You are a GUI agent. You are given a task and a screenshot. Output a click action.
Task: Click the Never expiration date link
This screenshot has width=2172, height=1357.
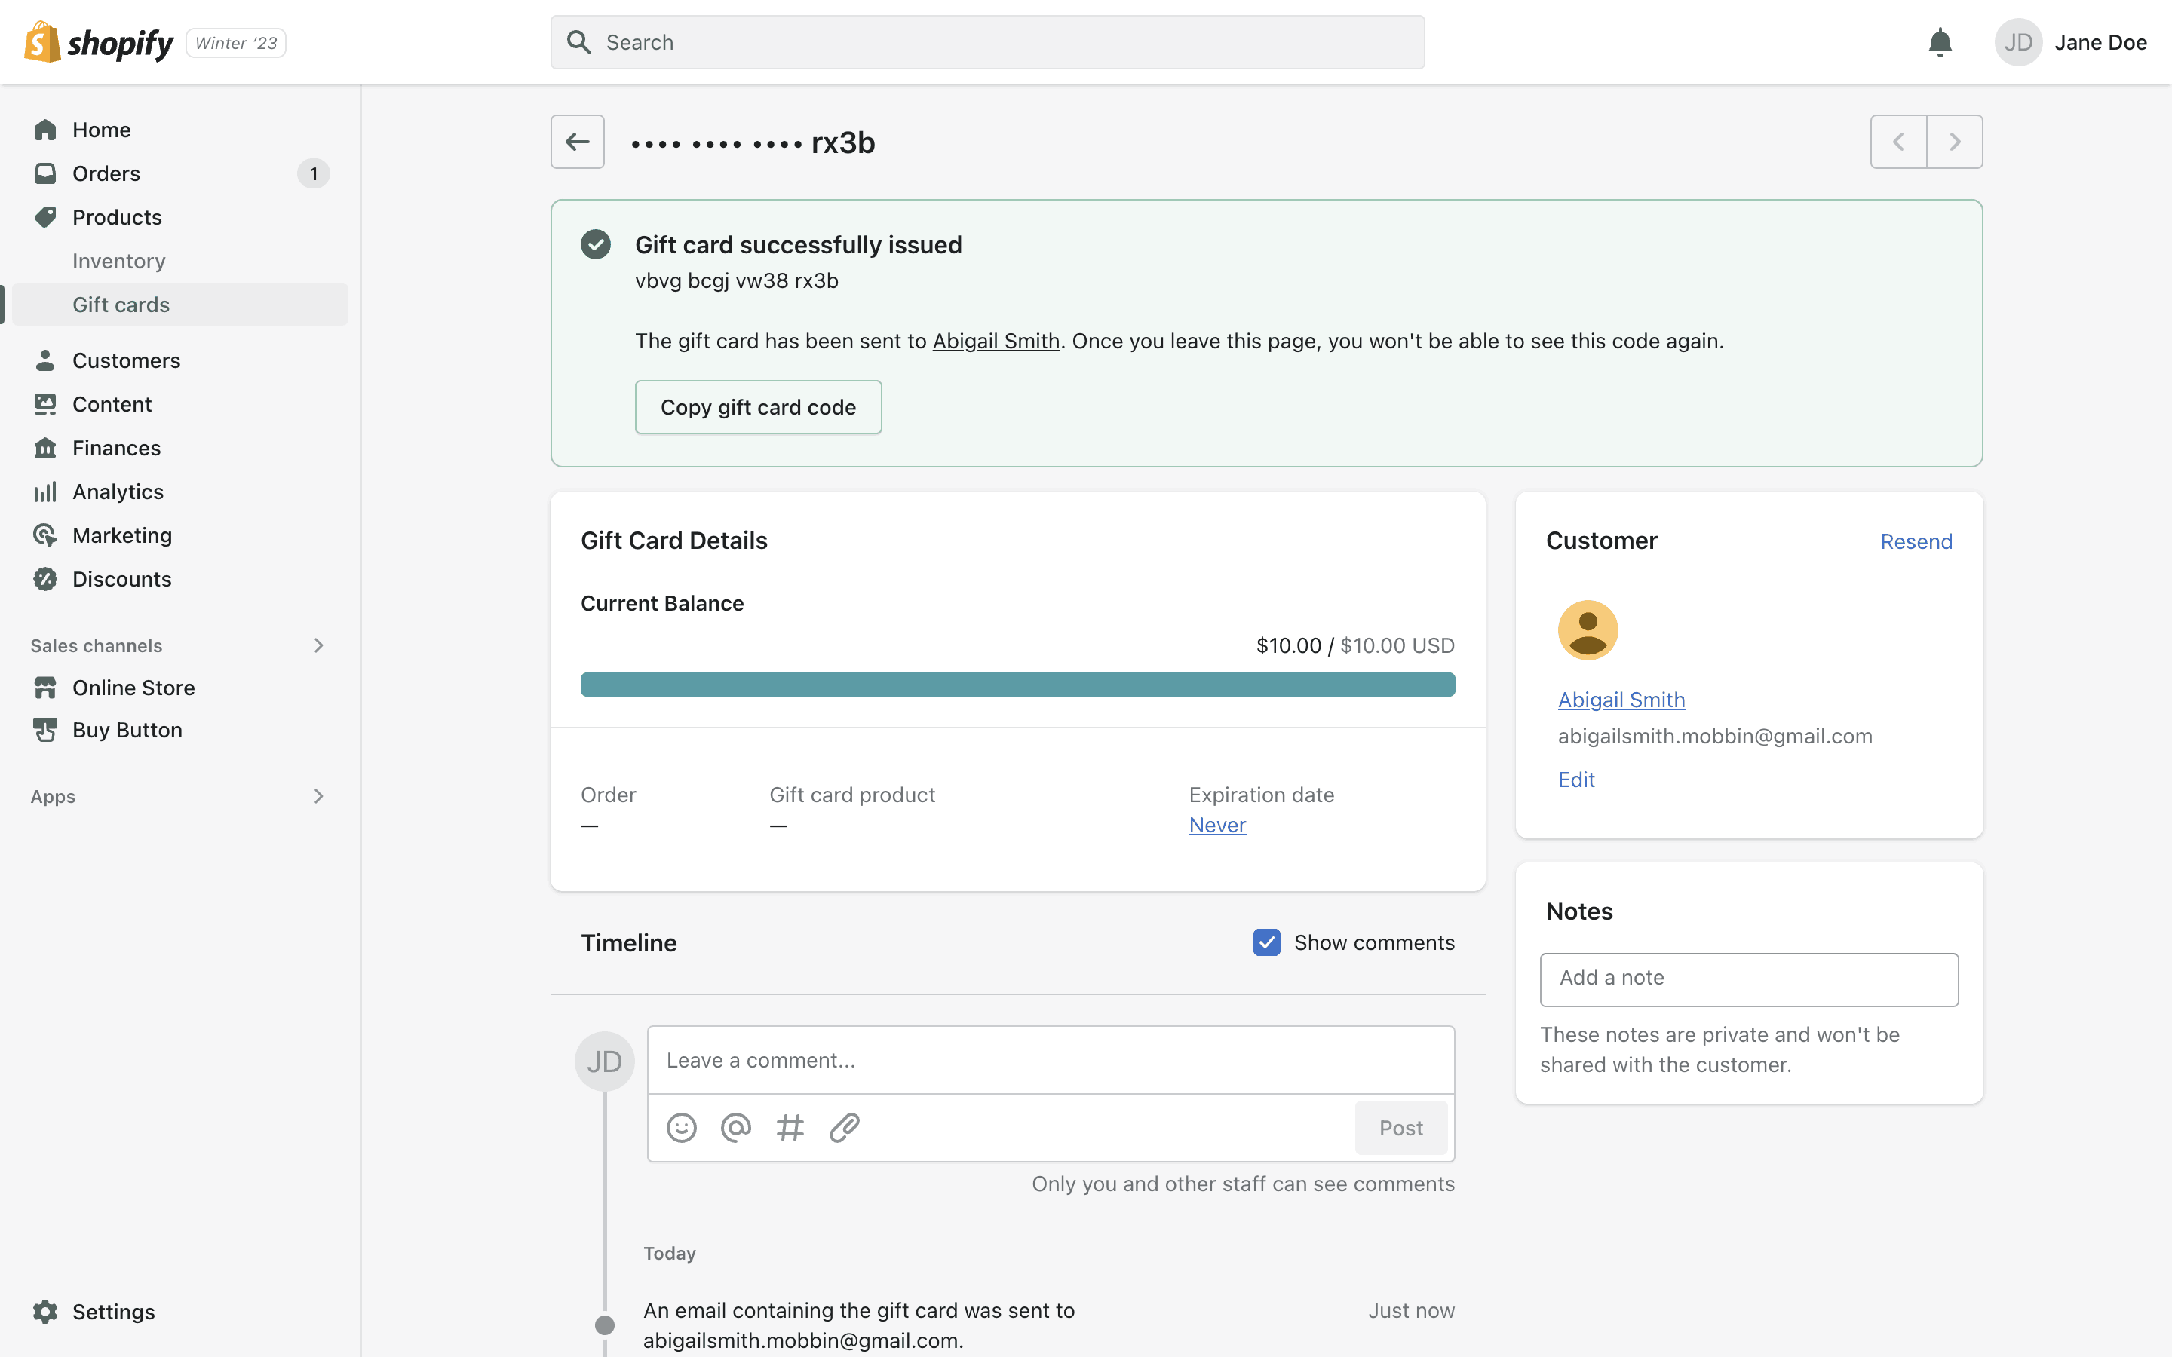pos(1217,825)
